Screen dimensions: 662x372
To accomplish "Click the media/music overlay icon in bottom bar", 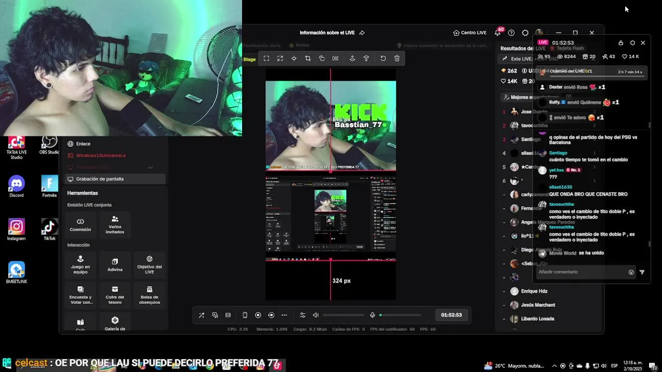I will [215, 315].
